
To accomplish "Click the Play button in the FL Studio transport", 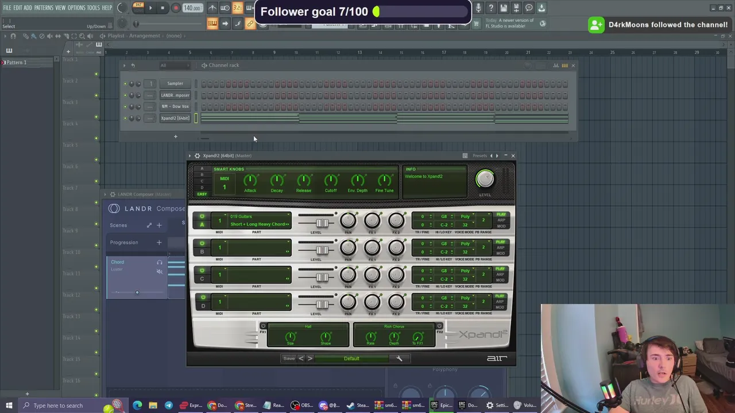I will click(150, 8).
